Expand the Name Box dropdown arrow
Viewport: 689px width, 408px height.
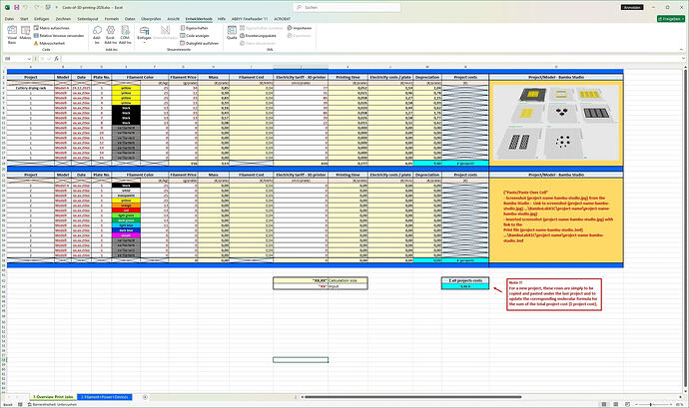pyautogui.click(x=29, y=59)
